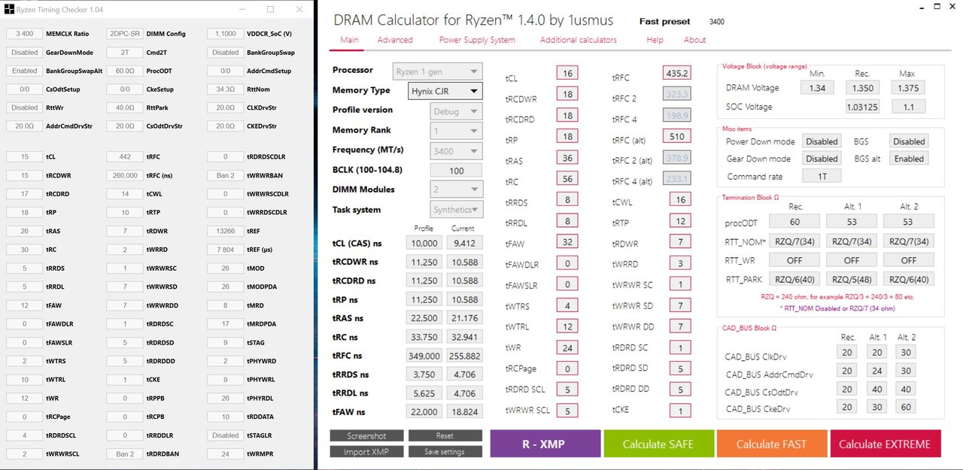963x470 pixels.
Task: Click DRAM Calculator tCL value field
Action: click(567, 73)
